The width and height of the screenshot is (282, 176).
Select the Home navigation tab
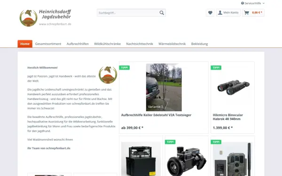click(x=25, y=44)
